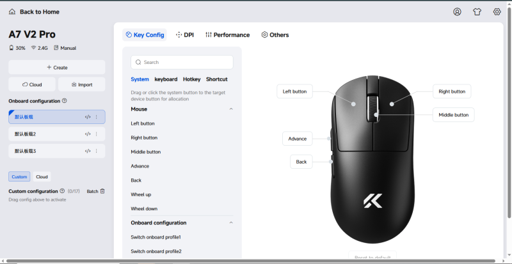The image size is (512, 264).
Task: Click the onboard configuration help icon
Action: pos(65,101)
